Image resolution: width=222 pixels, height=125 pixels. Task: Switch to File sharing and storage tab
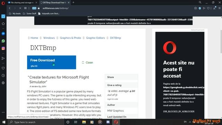coord(22,2)
